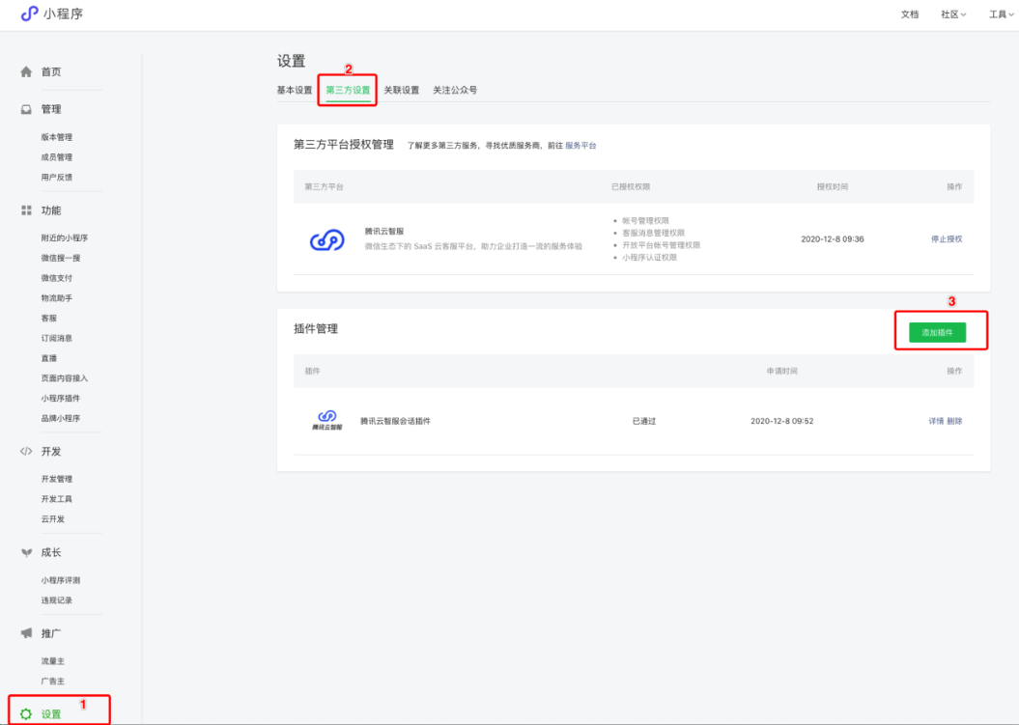Click the 腾讯云智服 platform logo
This screenshot has width=1019, height=725.
(327, 239)
